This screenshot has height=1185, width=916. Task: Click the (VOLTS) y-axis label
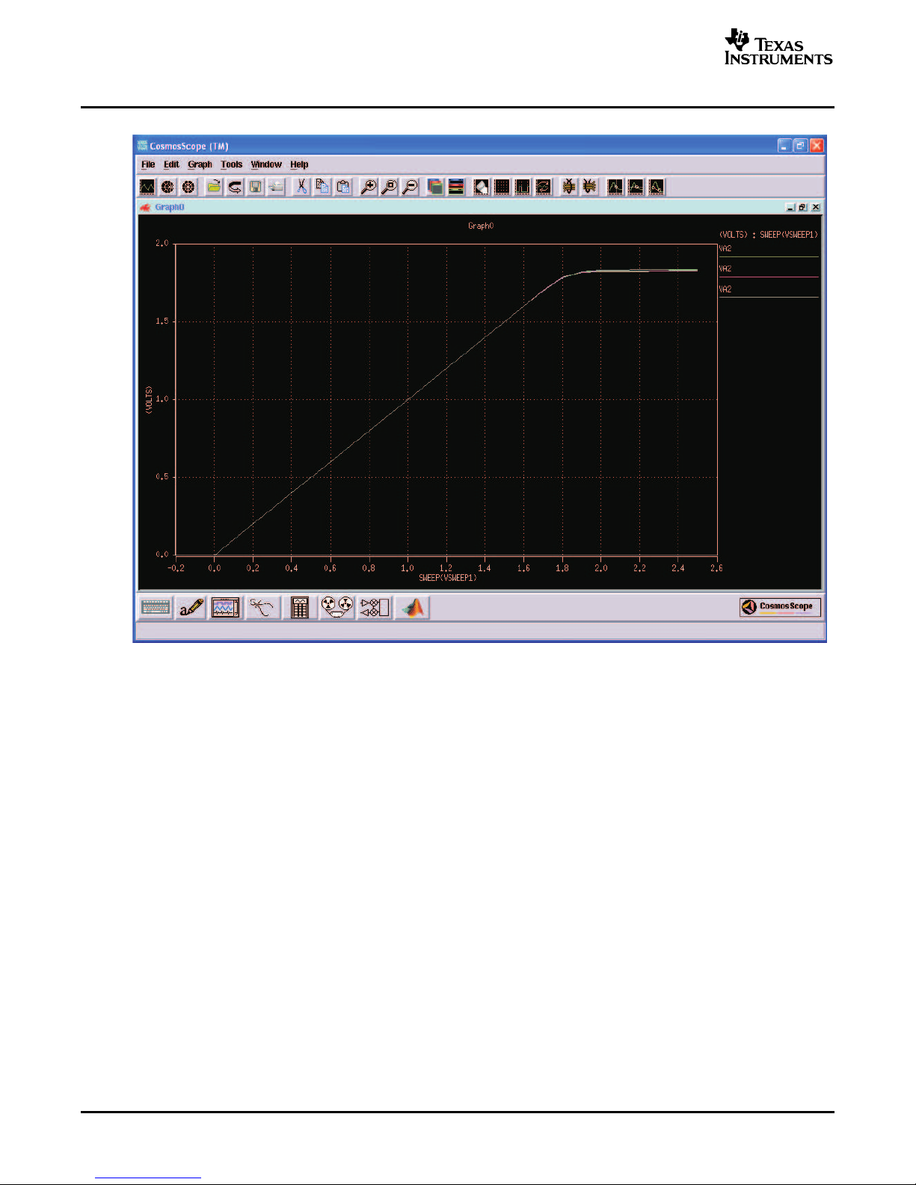[x=149, y=400]
